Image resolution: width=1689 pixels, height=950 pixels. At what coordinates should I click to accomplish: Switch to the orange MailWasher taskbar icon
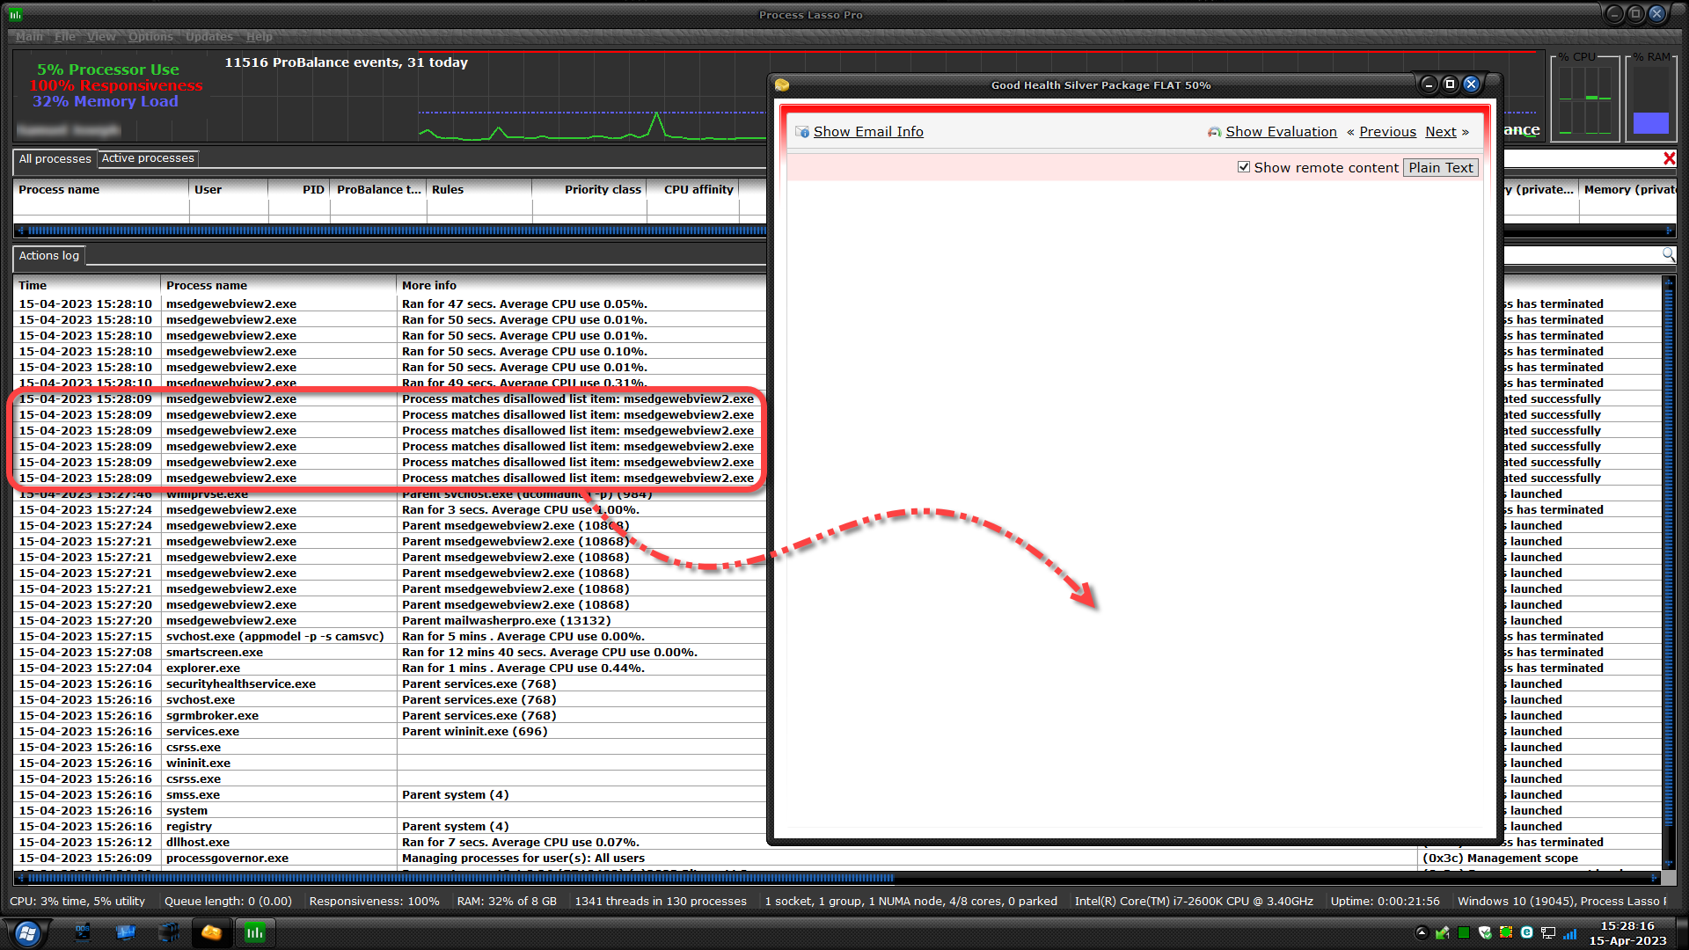(211, 932)
